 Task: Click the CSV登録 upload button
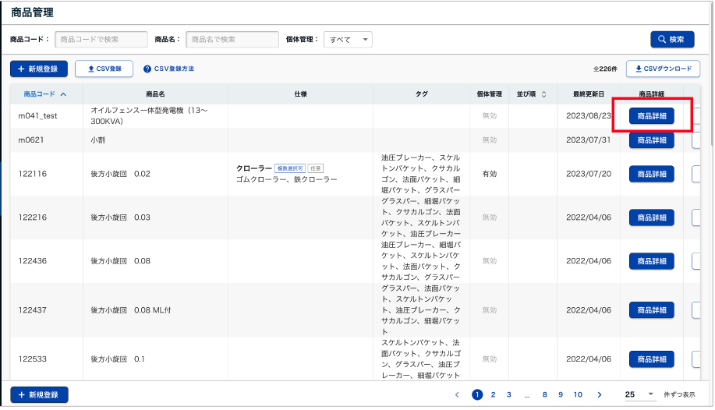(x=104, y=69)
